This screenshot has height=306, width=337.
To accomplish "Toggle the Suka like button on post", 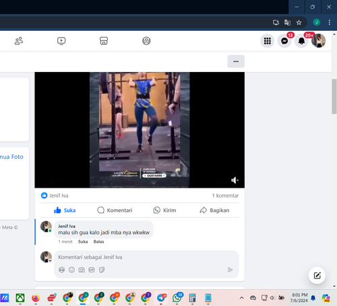I will 65,211.
